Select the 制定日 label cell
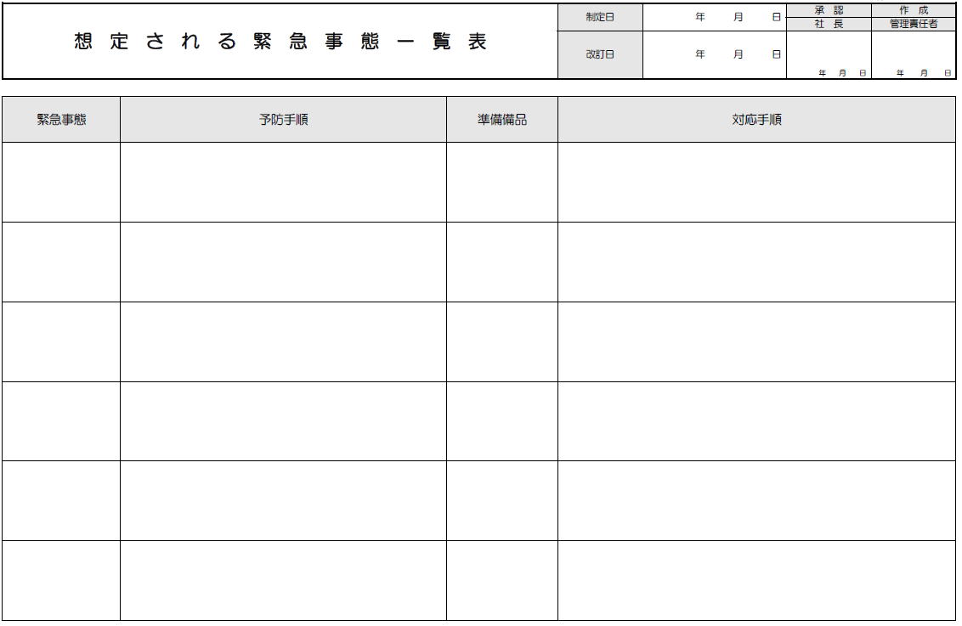 tap(600, 17)
